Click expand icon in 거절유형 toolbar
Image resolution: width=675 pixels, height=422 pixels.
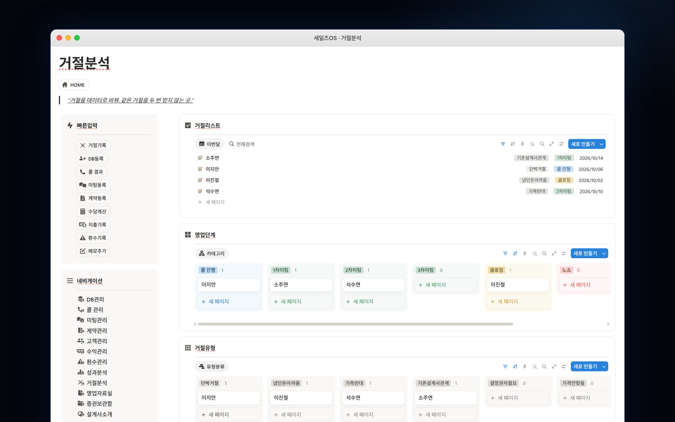(x=554, y=366)
